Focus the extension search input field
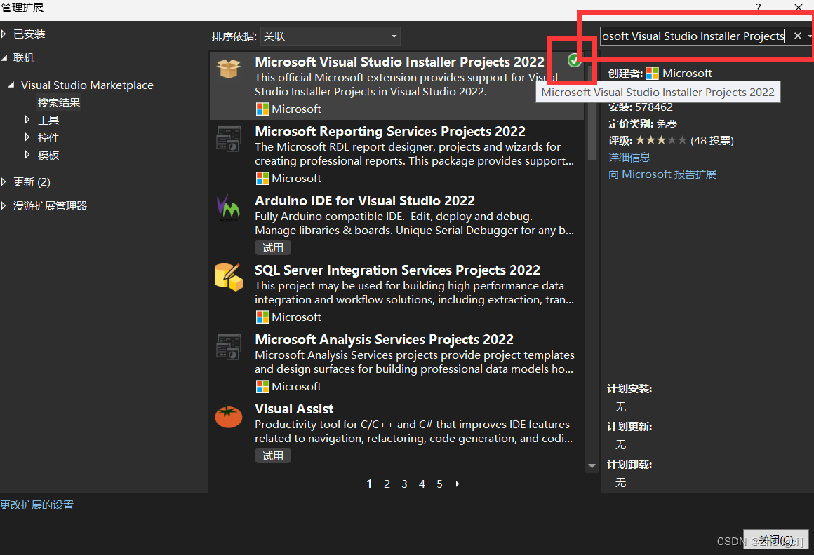Screen dimensions: 814x555 [x=693, y=36]
